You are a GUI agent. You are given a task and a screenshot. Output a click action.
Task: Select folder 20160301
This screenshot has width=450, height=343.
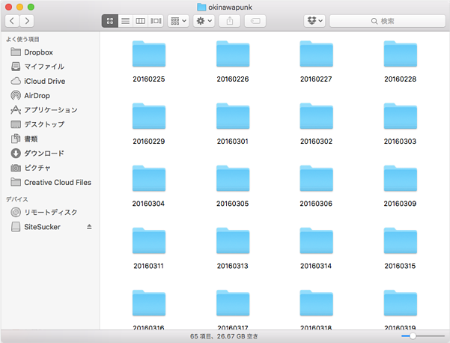pyautogui.click(x=233, y=124)
